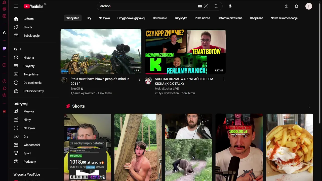Screen dimensions: 322x181
Task: Open the three-dot menu for the SUCHAR ROZMOWA video
Action: tap(224, 79)
